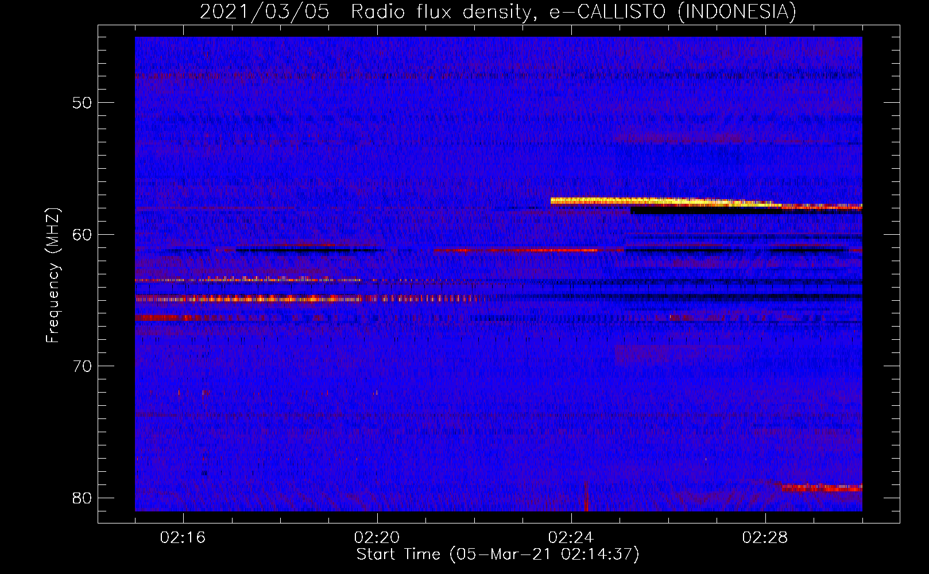Click the 02:24 time tick label

tap(571, 538)
